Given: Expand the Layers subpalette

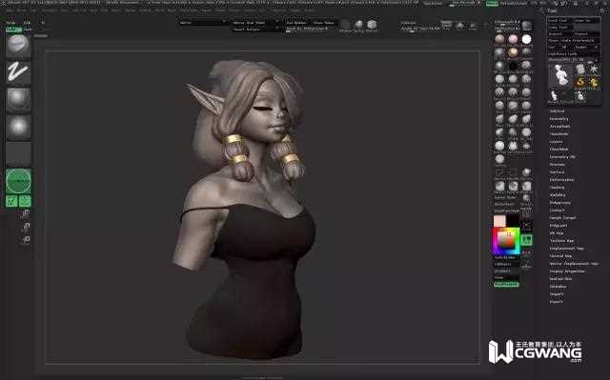Looking at the screenshot, I should pos(556,142).
